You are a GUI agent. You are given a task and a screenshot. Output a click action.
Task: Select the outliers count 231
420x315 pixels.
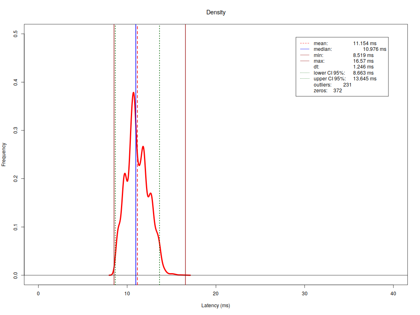click(347, 85)
